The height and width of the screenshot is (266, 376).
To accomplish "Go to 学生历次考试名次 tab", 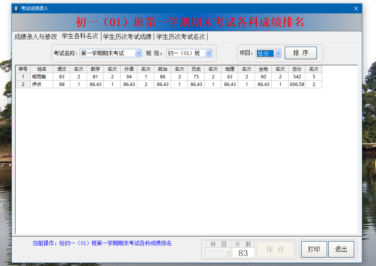I will click(x=181, y=37).
